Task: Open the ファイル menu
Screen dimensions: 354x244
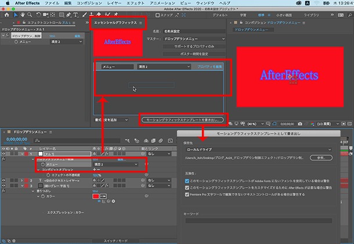Action: click(52, 3)
